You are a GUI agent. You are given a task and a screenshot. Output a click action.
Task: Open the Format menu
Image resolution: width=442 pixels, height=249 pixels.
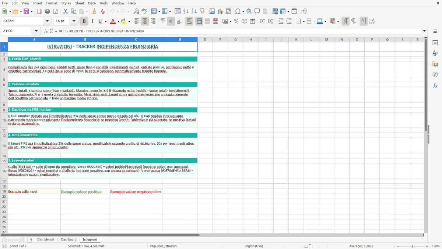coord(52,3)
